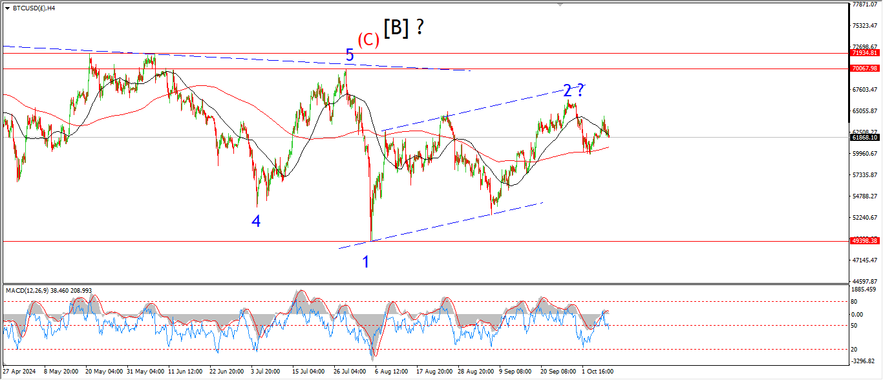This screenshot has height=380, width=883.
Task: Click the 15 Jul 04:00 date label
Action: click(x=308, y=372)
